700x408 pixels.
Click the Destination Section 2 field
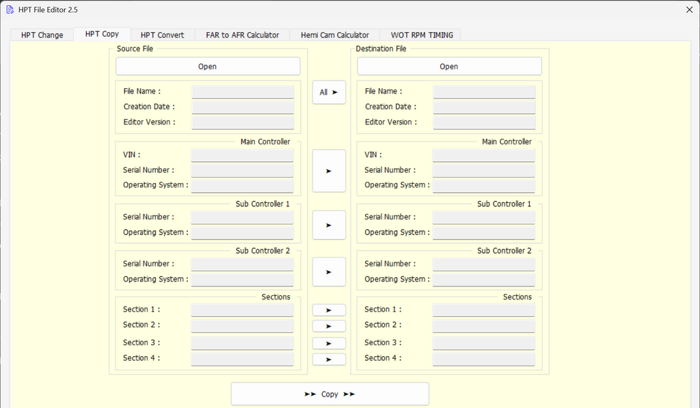(484, 325)
